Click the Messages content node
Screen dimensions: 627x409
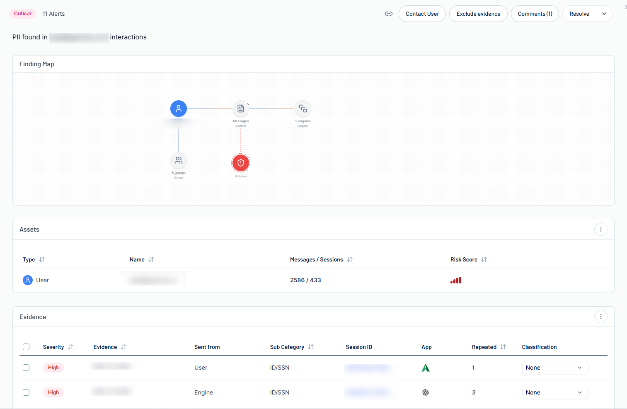[241, 109]
